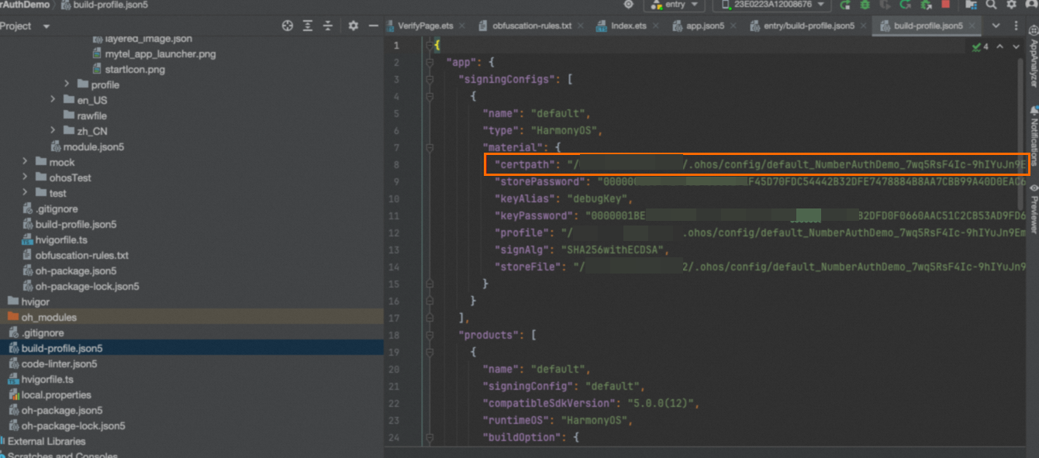Image resolution: width=1039 pixels, height=458 pixels.
Task: Go to previous highlighted problem arrow
Action: (999, 47)
